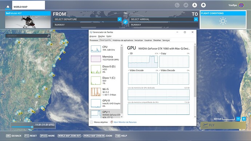Image resolution: width=251 pixels, height=141 pixels.
Task: Click RESET in the bottom bar
Action: (31, 136)
